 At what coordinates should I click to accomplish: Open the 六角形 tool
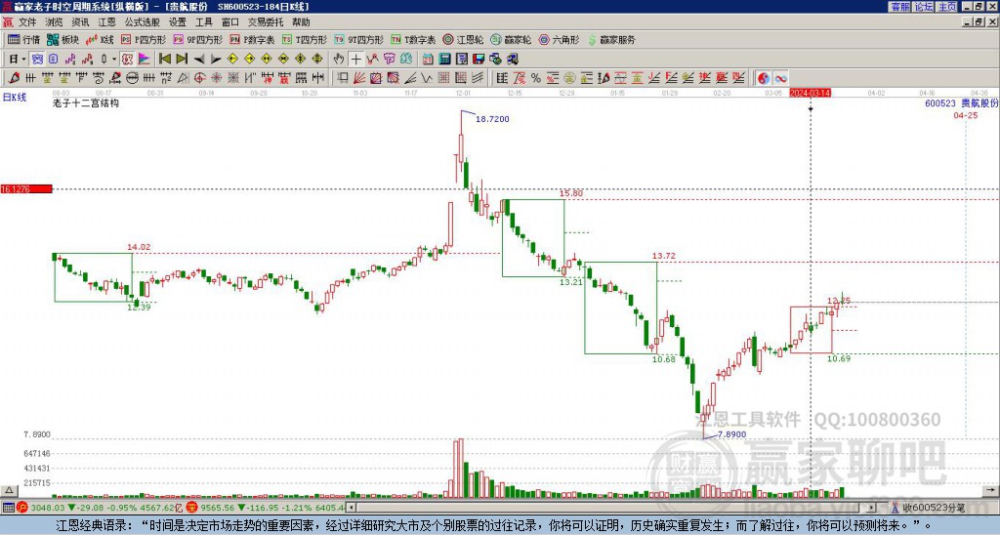559,39
